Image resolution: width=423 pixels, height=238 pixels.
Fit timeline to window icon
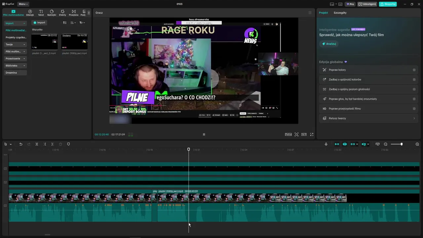coord(377,144)
